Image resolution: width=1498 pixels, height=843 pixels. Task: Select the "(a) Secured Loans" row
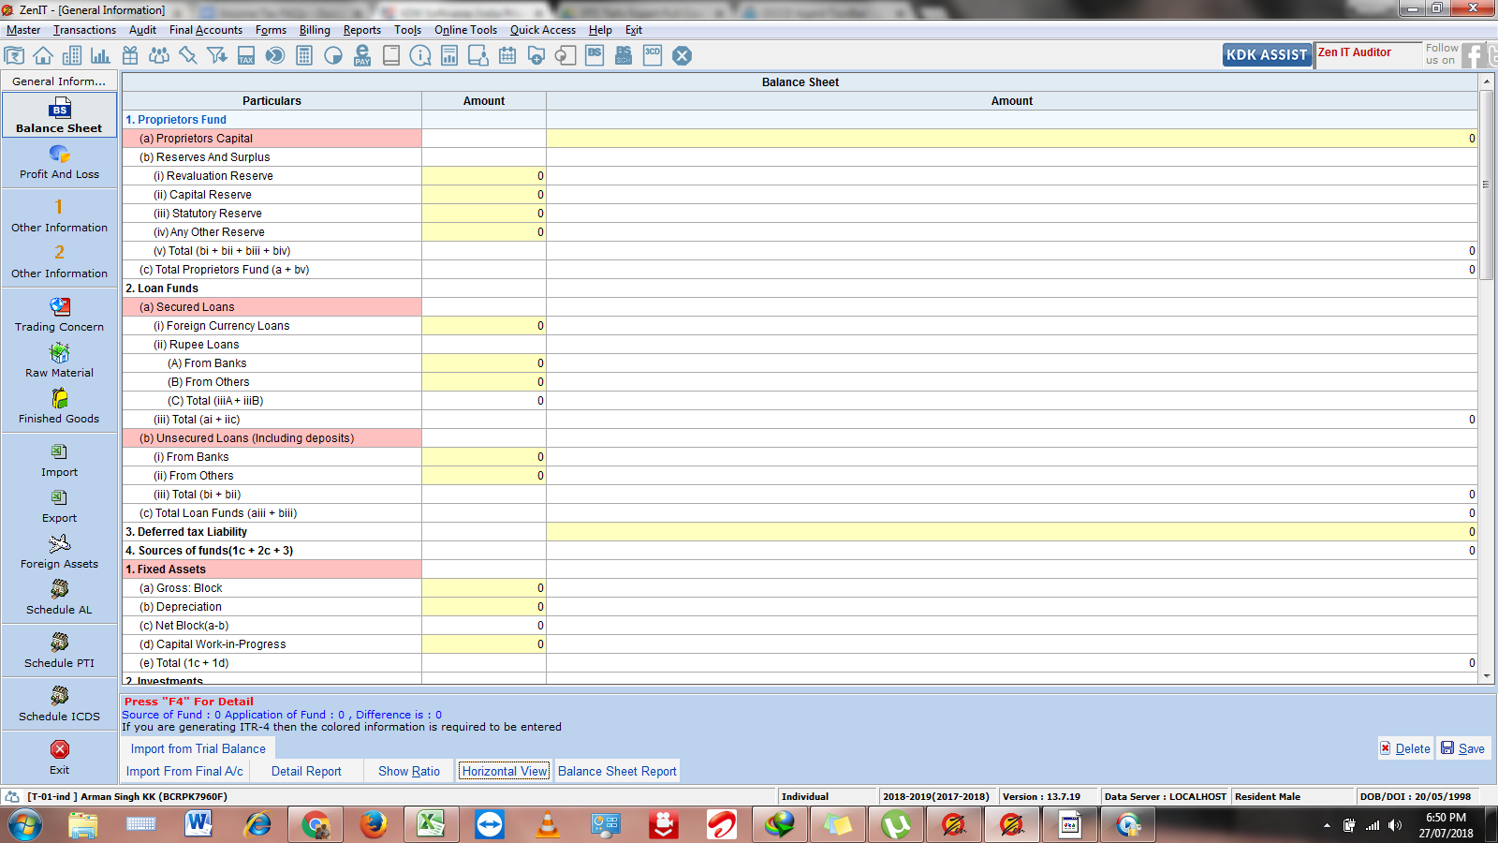272,307
